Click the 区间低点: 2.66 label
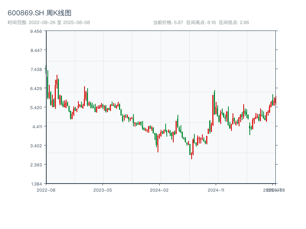 click(x=234, y=23)
